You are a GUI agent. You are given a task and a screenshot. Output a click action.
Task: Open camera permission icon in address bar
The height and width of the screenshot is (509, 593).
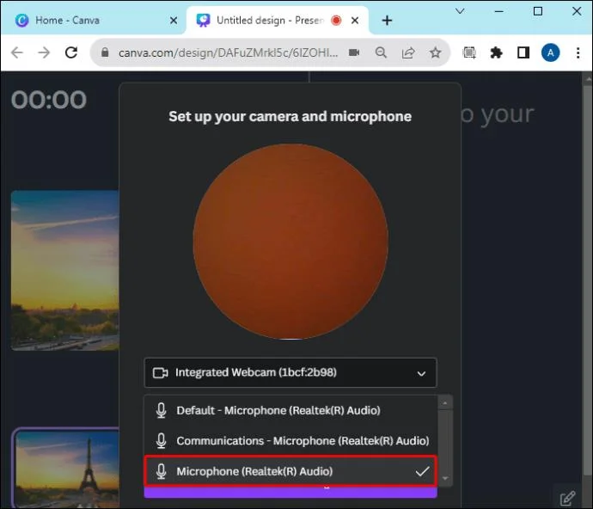pyautogui.click(x=354, y=52)
